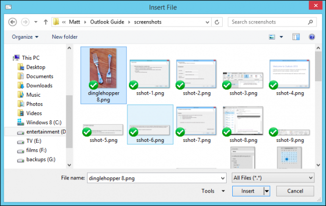The image size is (326, 206).
Task: Click the screenshots breadcrumb segment
Action: click(x=147, y=22)
